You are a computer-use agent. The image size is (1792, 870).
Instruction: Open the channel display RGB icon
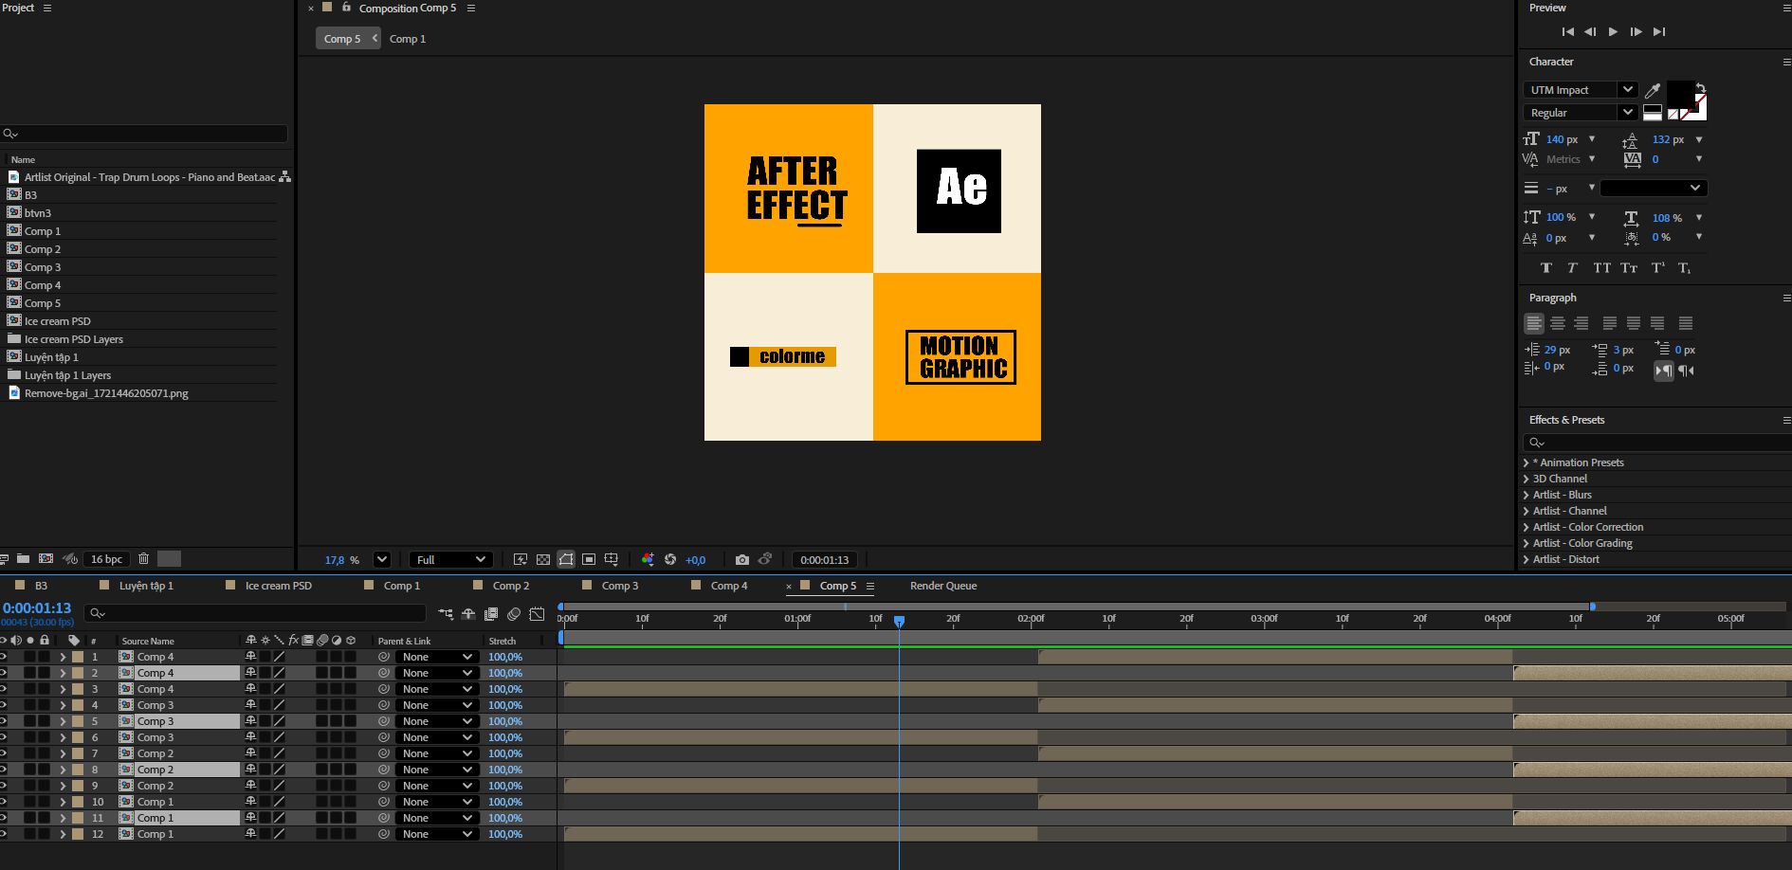648,560
